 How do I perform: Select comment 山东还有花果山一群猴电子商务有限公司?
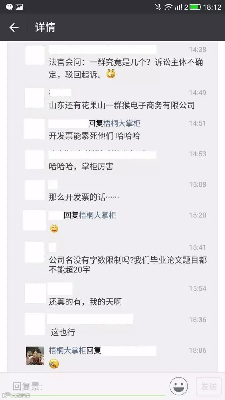[122, 105]
